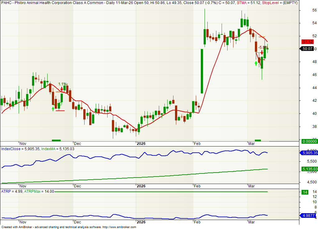Image resolution: width=318 pixels, height=229 pixels.
Task: Click the Feb label on the price pane axis
Action: click(x=197, y=144)
